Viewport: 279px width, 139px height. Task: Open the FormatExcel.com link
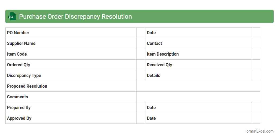(x=259, y=131)
